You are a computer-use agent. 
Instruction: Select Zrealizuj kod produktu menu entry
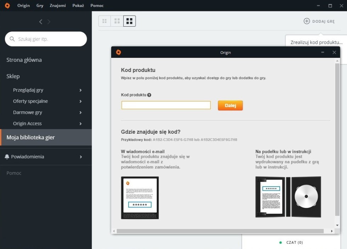pyautogui.click(x=317, y=42)
